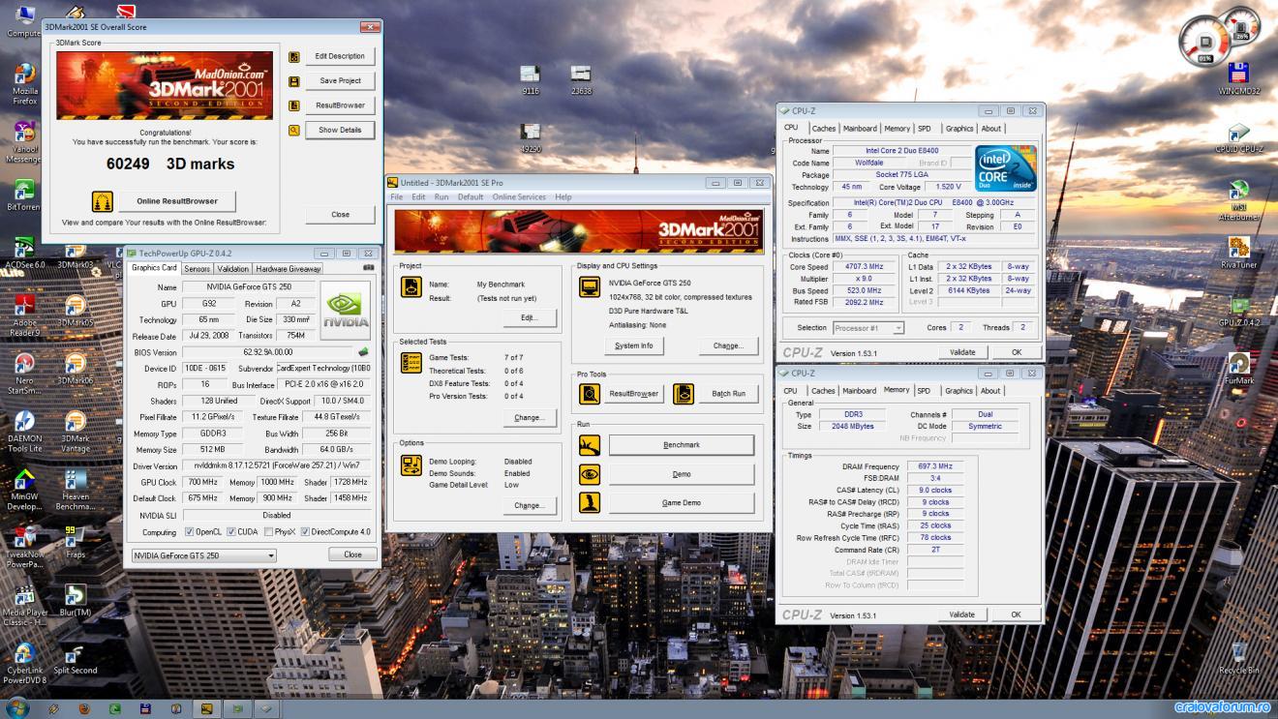Open SPD tab in lower CPU-Z window
This screenshot has width=1278, height=719.
click(x=925, y=391)
